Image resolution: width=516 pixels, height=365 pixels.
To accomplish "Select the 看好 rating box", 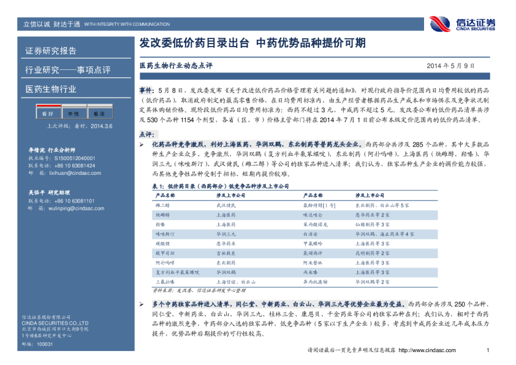I will (x=47, y=114).
